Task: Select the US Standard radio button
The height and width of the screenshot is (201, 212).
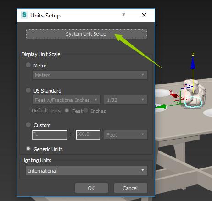Action: click(28, 90)
